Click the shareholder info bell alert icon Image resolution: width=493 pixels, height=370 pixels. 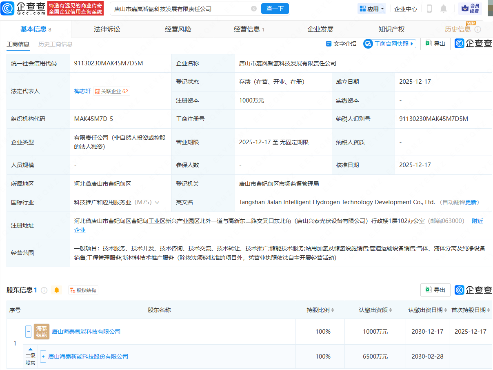pyautogui.click(x=57, y=290)
